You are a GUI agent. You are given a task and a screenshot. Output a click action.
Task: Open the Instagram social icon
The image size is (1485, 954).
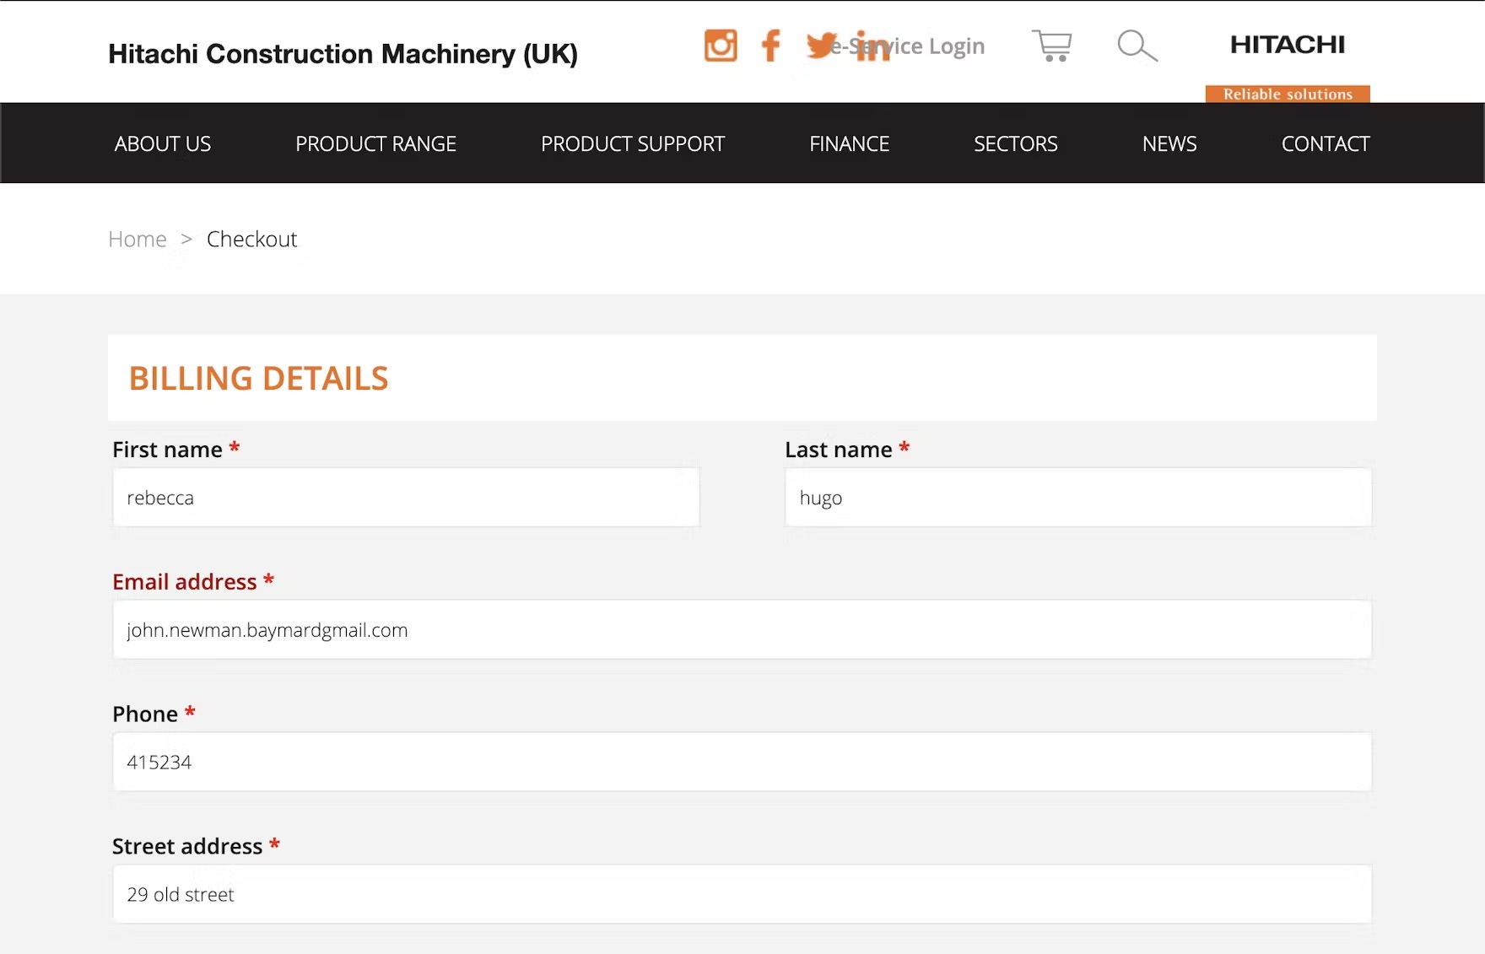coord(720,46)
